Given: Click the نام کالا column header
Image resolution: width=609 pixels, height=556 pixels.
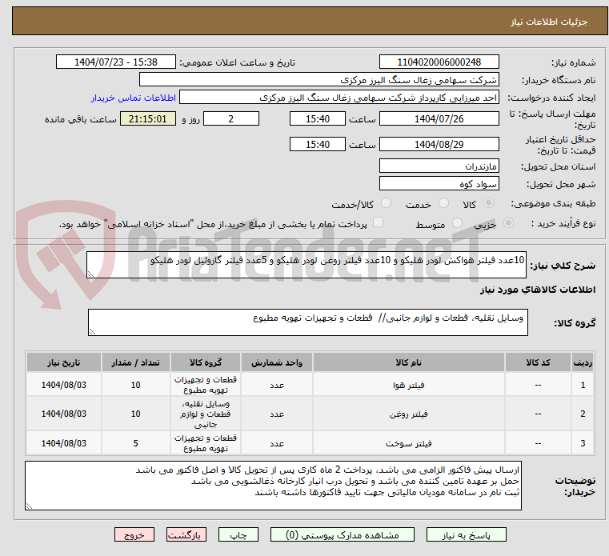Looking at the screenshot, I should coord(409,362).
